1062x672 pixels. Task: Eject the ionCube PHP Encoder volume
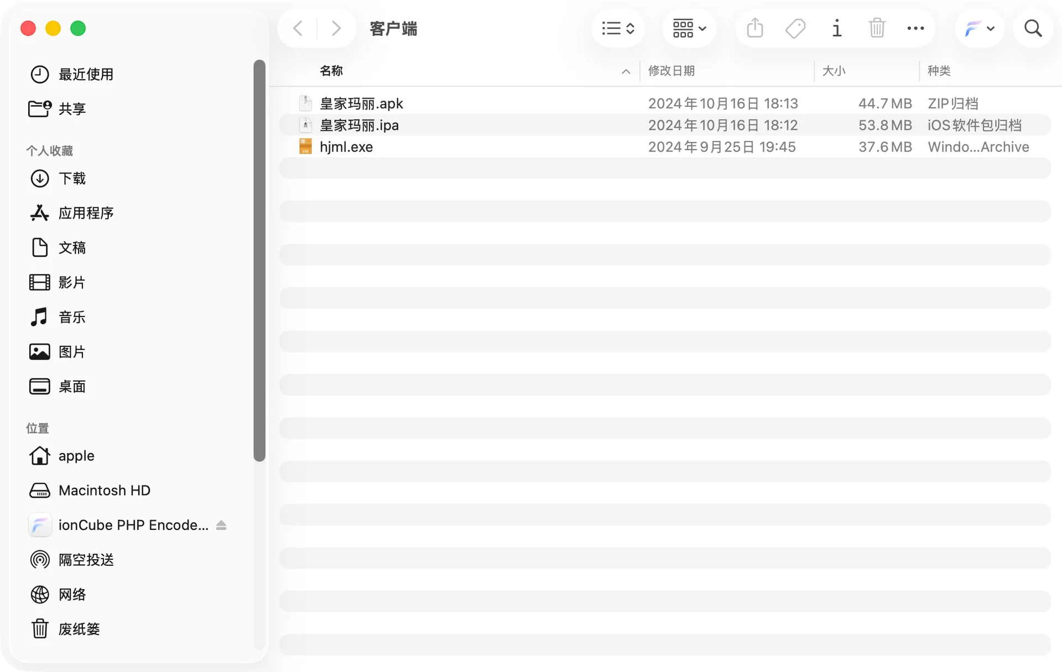[x=221, y=525]
